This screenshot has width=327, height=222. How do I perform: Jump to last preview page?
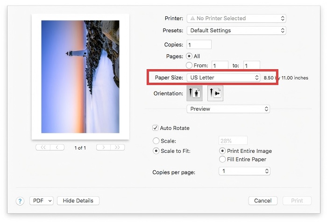point(117,147)
